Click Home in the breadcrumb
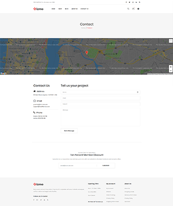The image size is (173, 206). (x=83, y=28)
